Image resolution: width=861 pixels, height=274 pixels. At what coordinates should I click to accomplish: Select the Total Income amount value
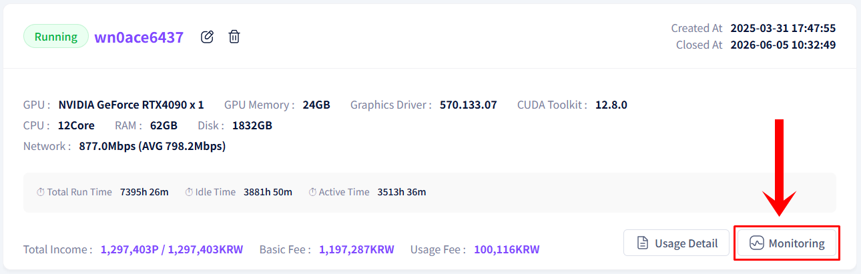pos(172,249)
